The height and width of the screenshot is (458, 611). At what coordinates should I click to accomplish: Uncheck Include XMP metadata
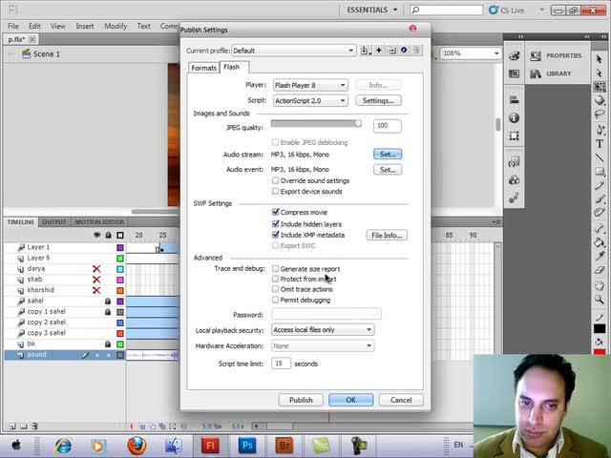(x=276, y=235)
